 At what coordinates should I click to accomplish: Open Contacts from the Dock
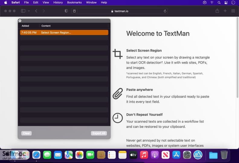coord(101,155)
